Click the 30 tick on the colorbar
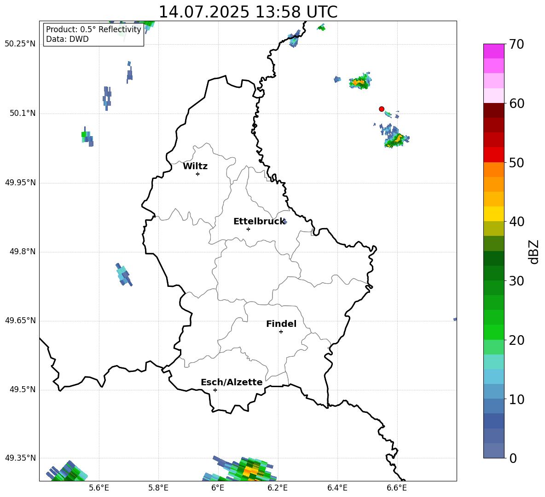The image size is (545, 497). point(516,281)
